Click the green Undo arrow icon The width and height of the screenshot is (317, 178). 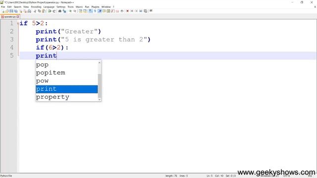tap(50, 11)
